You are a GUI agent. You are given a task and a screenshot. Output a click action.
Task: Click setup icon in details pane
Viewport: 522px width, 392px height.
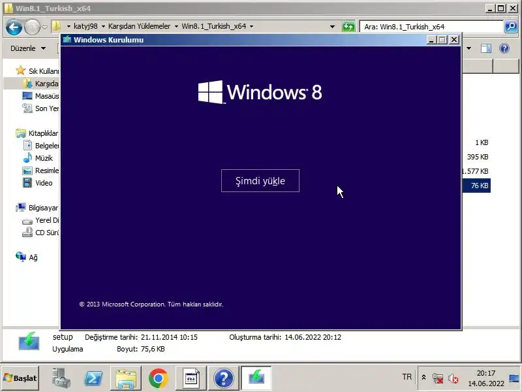coord(29,341)
